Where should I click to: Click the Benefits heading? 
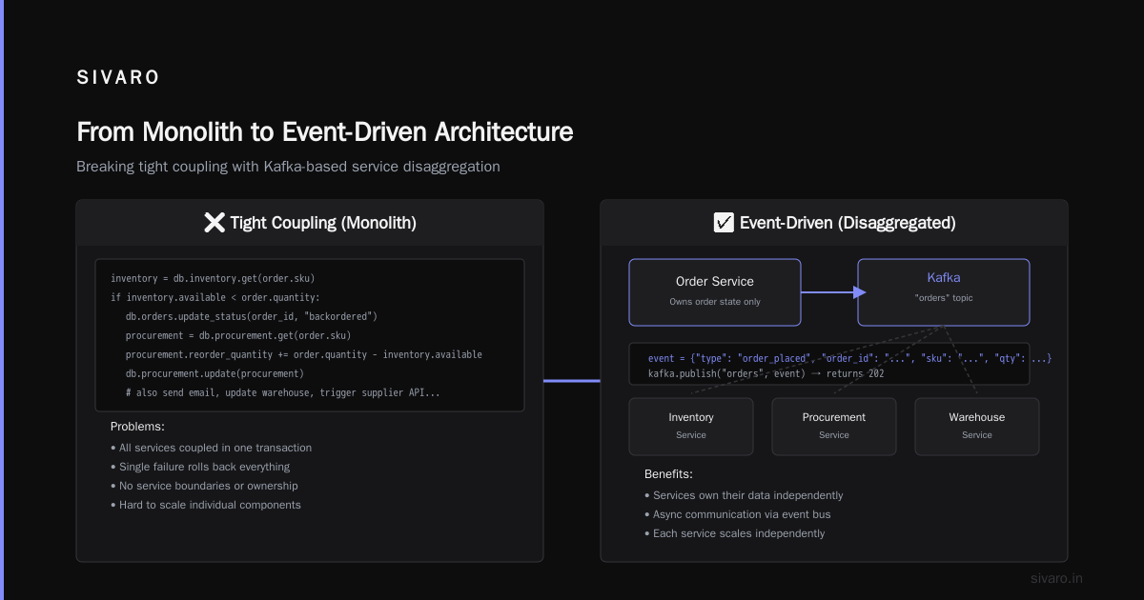point(668,474)
